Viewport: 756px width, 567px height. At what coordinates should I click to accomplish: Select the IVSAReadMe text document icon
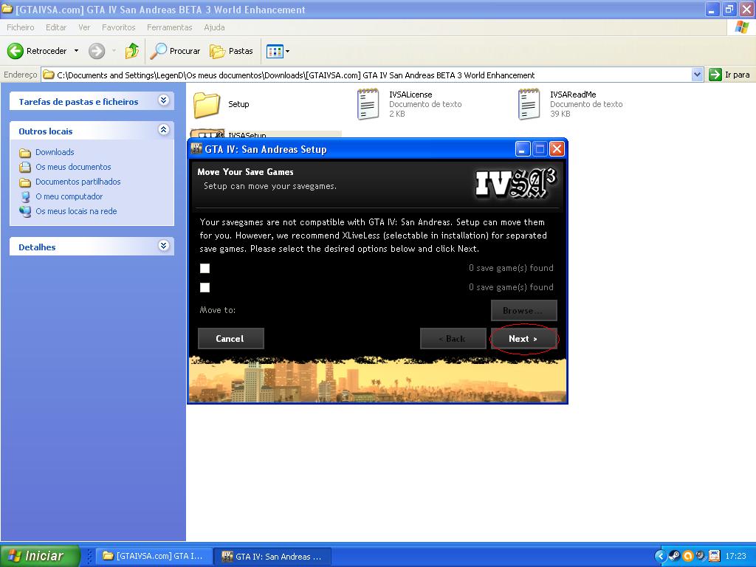coord(529,104)
